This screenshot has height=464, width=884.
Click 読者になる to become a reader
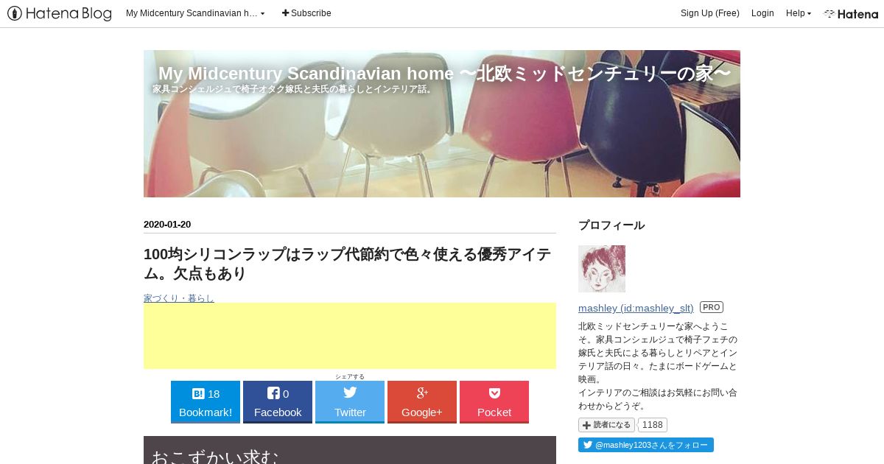(x=606, y=425)
